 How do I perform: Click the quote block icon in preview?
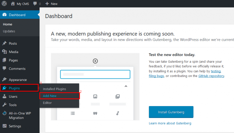click(95, 113)
